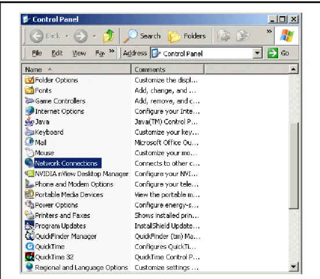Viewport: 320px width, 279px height.
Task: Open the Back history dropdown arrow
Action: point(67,37)
